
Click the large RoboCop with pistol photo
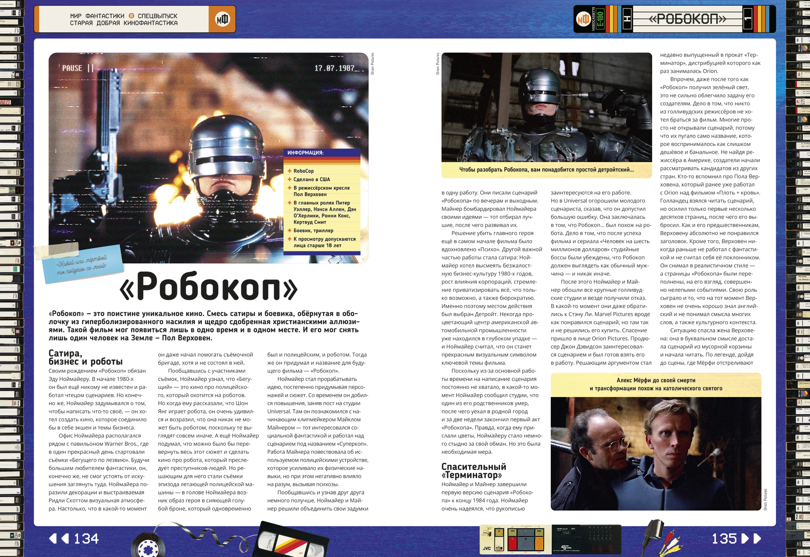click(x=208, y=158)
